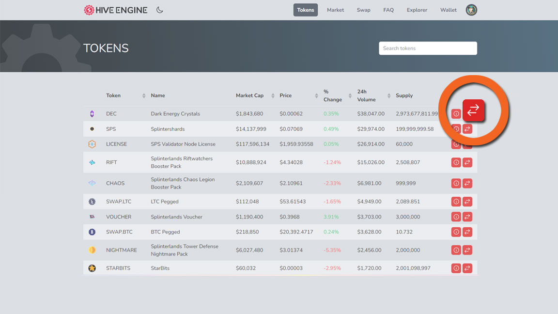The height and width of the screenshot is (314, 558).
Task: Click Splinterlands Tower Defense Nightmare Pack name
Action: (185, 250)
